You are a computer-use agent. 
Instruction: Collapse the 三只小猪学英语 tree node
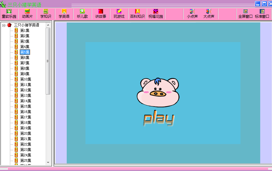tap(4, 25)
